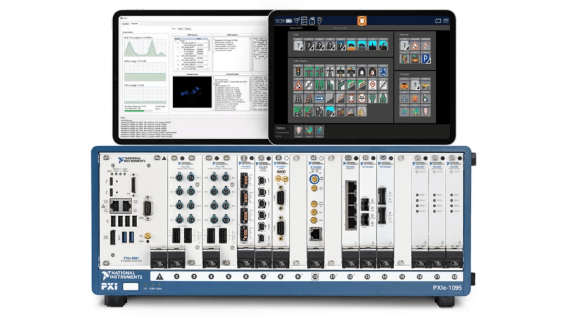The image size is (567, 319).
Task: Click the RAM Usage chart
Action: pyautogui.click(x=145, y=72)
